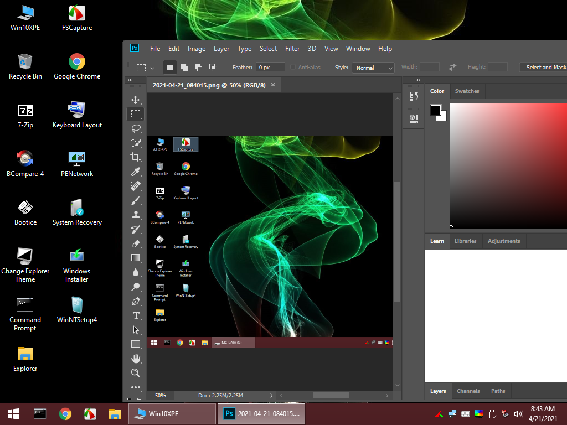Viewport: 567px width, 425px height.
Task: Switch to the Channels tab
Action: click(468, 391)
